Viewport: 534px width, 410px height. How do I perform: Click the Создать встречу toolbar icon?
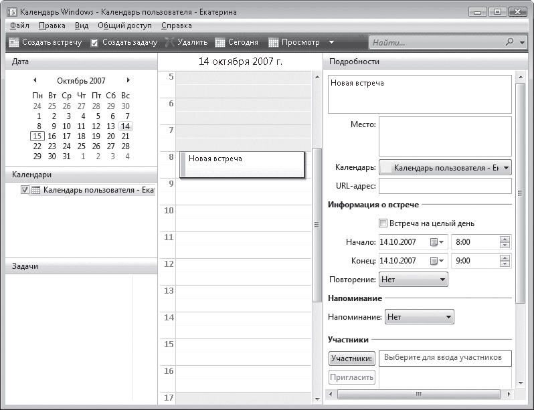[13, 42]
